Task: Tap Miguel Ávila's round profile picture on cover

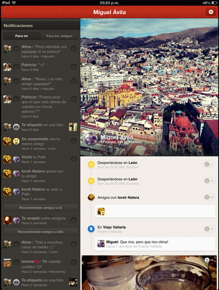Action: point(91,139)
